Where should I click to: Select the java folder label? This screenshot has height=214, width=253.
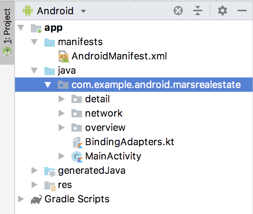pyautogui.click(x=67, y=71)
